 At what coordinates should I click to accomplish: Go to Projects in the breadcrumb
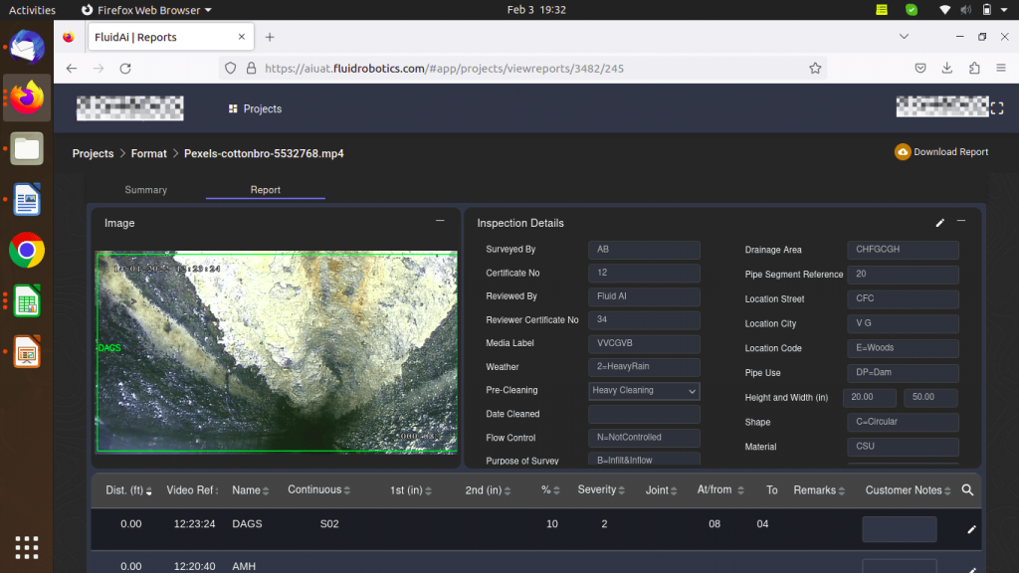tap(93, 154)
